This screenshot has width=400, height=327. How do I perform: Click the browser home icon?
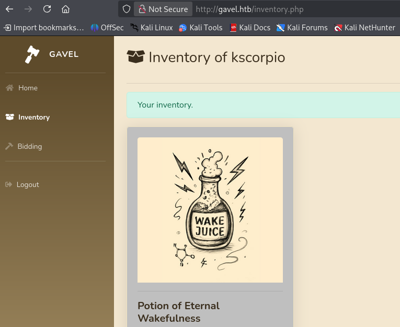point(65,9)
